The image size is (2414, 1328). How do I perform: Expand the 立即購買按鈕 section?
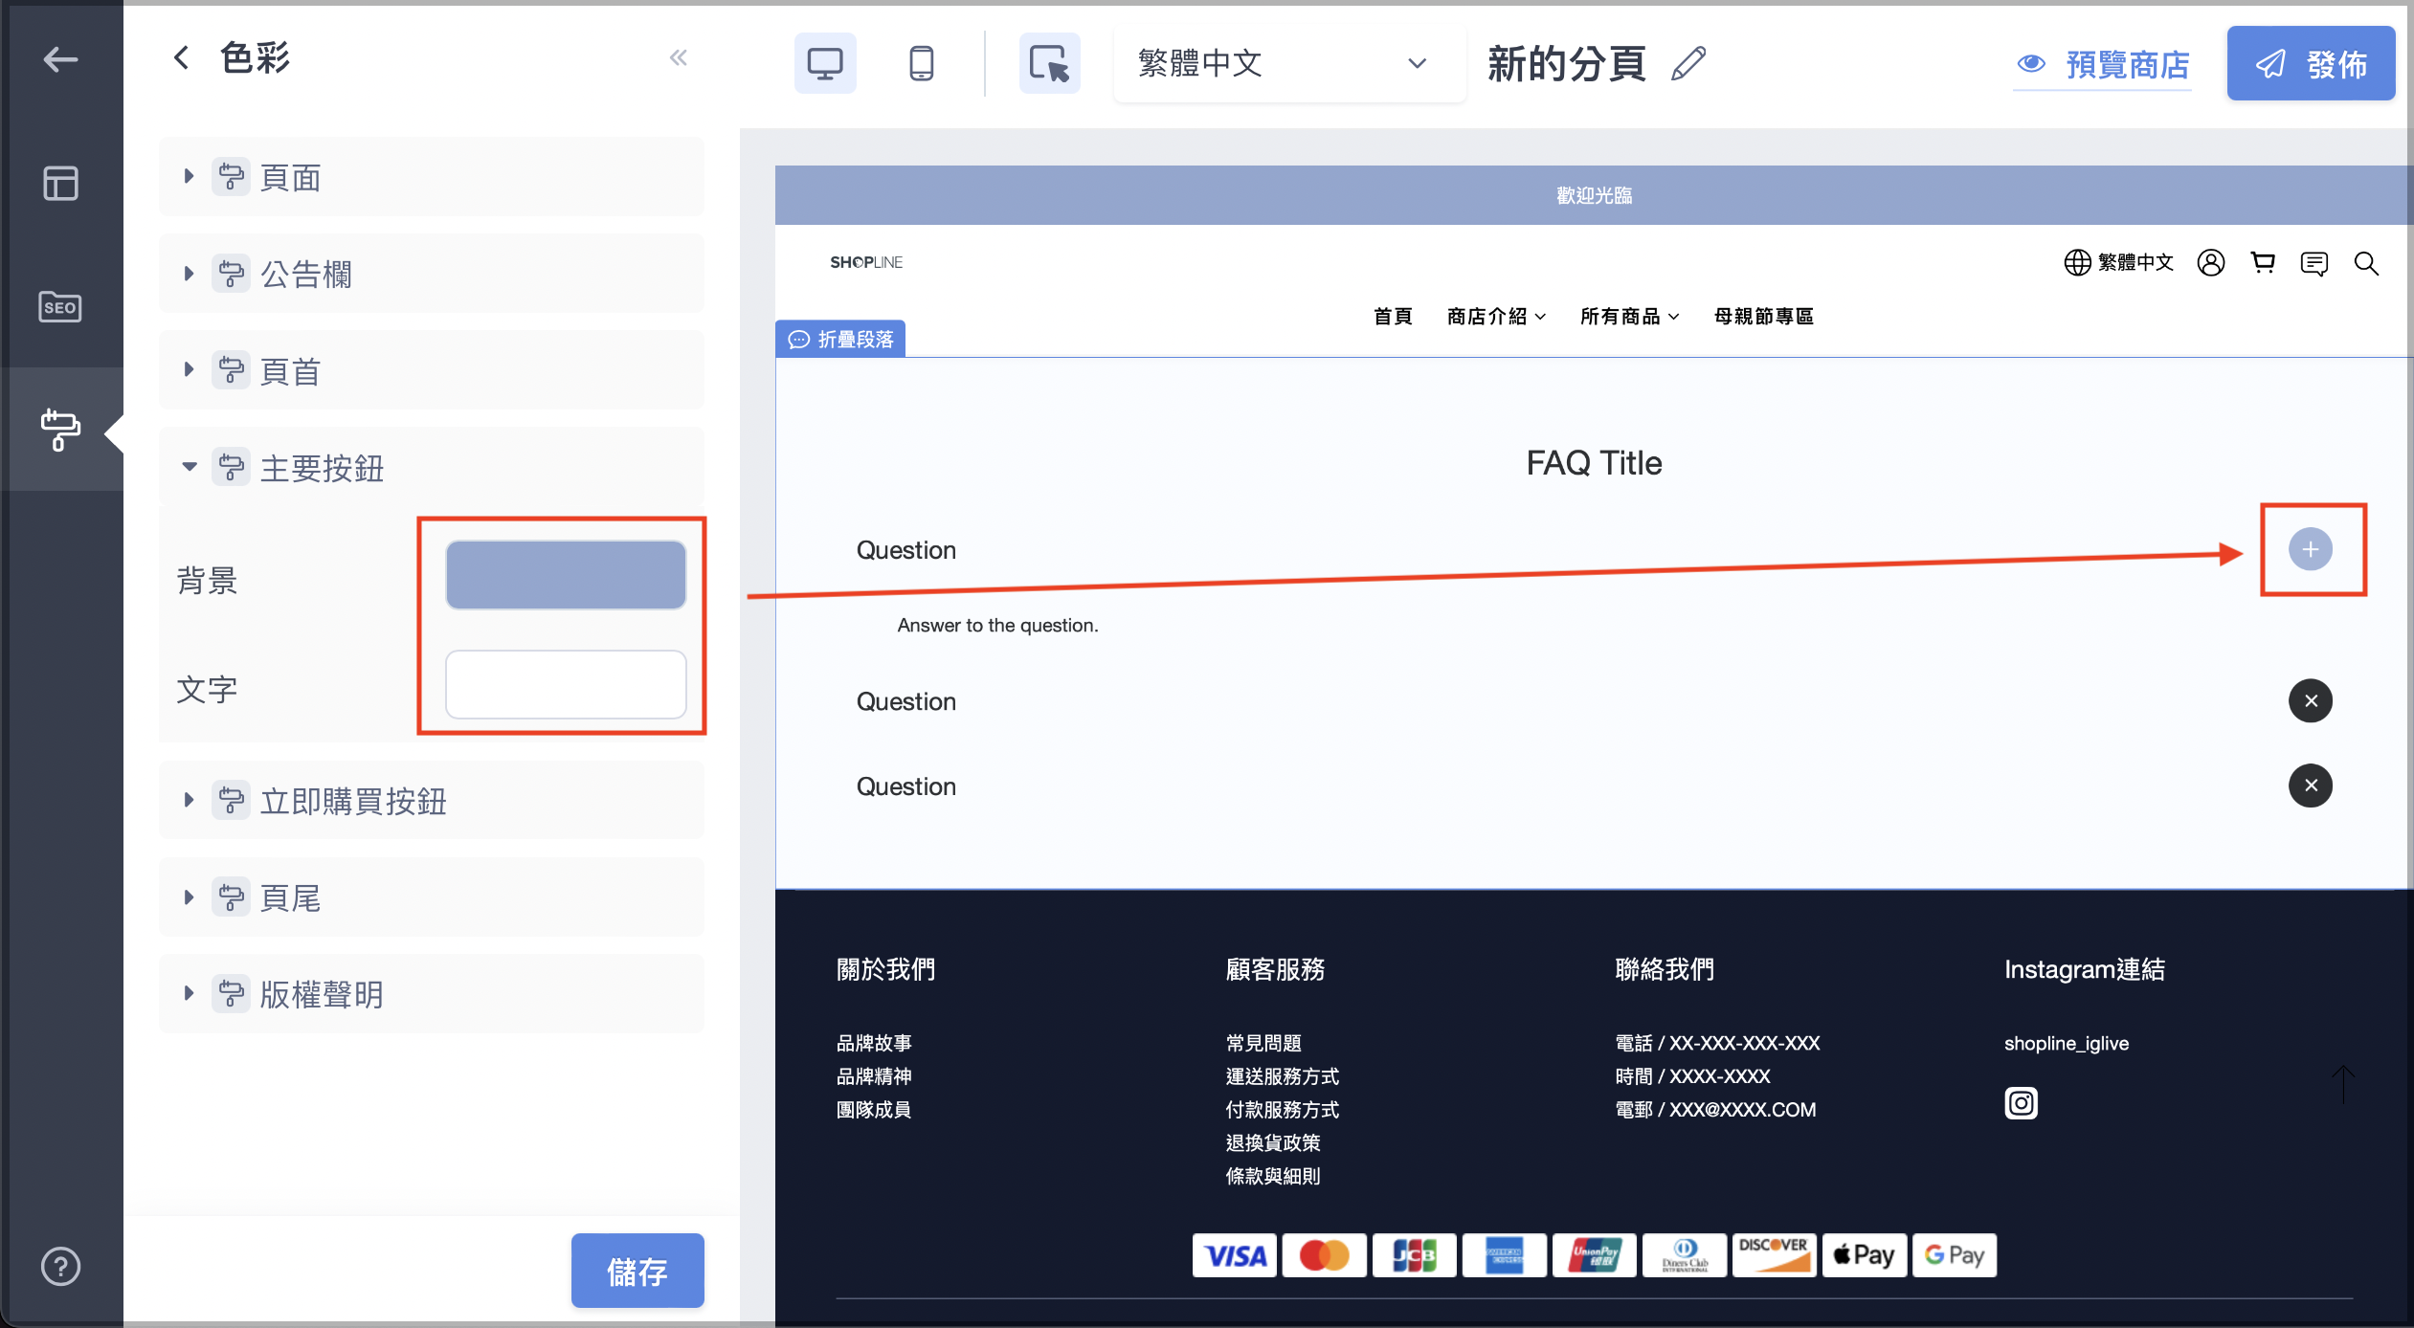coord(432,800)
